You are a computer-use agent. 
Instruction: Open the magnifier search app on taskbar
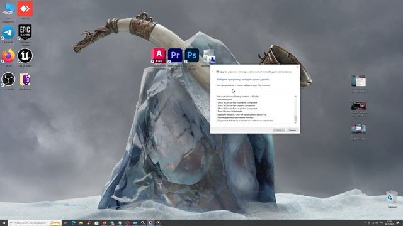(143, 223)
